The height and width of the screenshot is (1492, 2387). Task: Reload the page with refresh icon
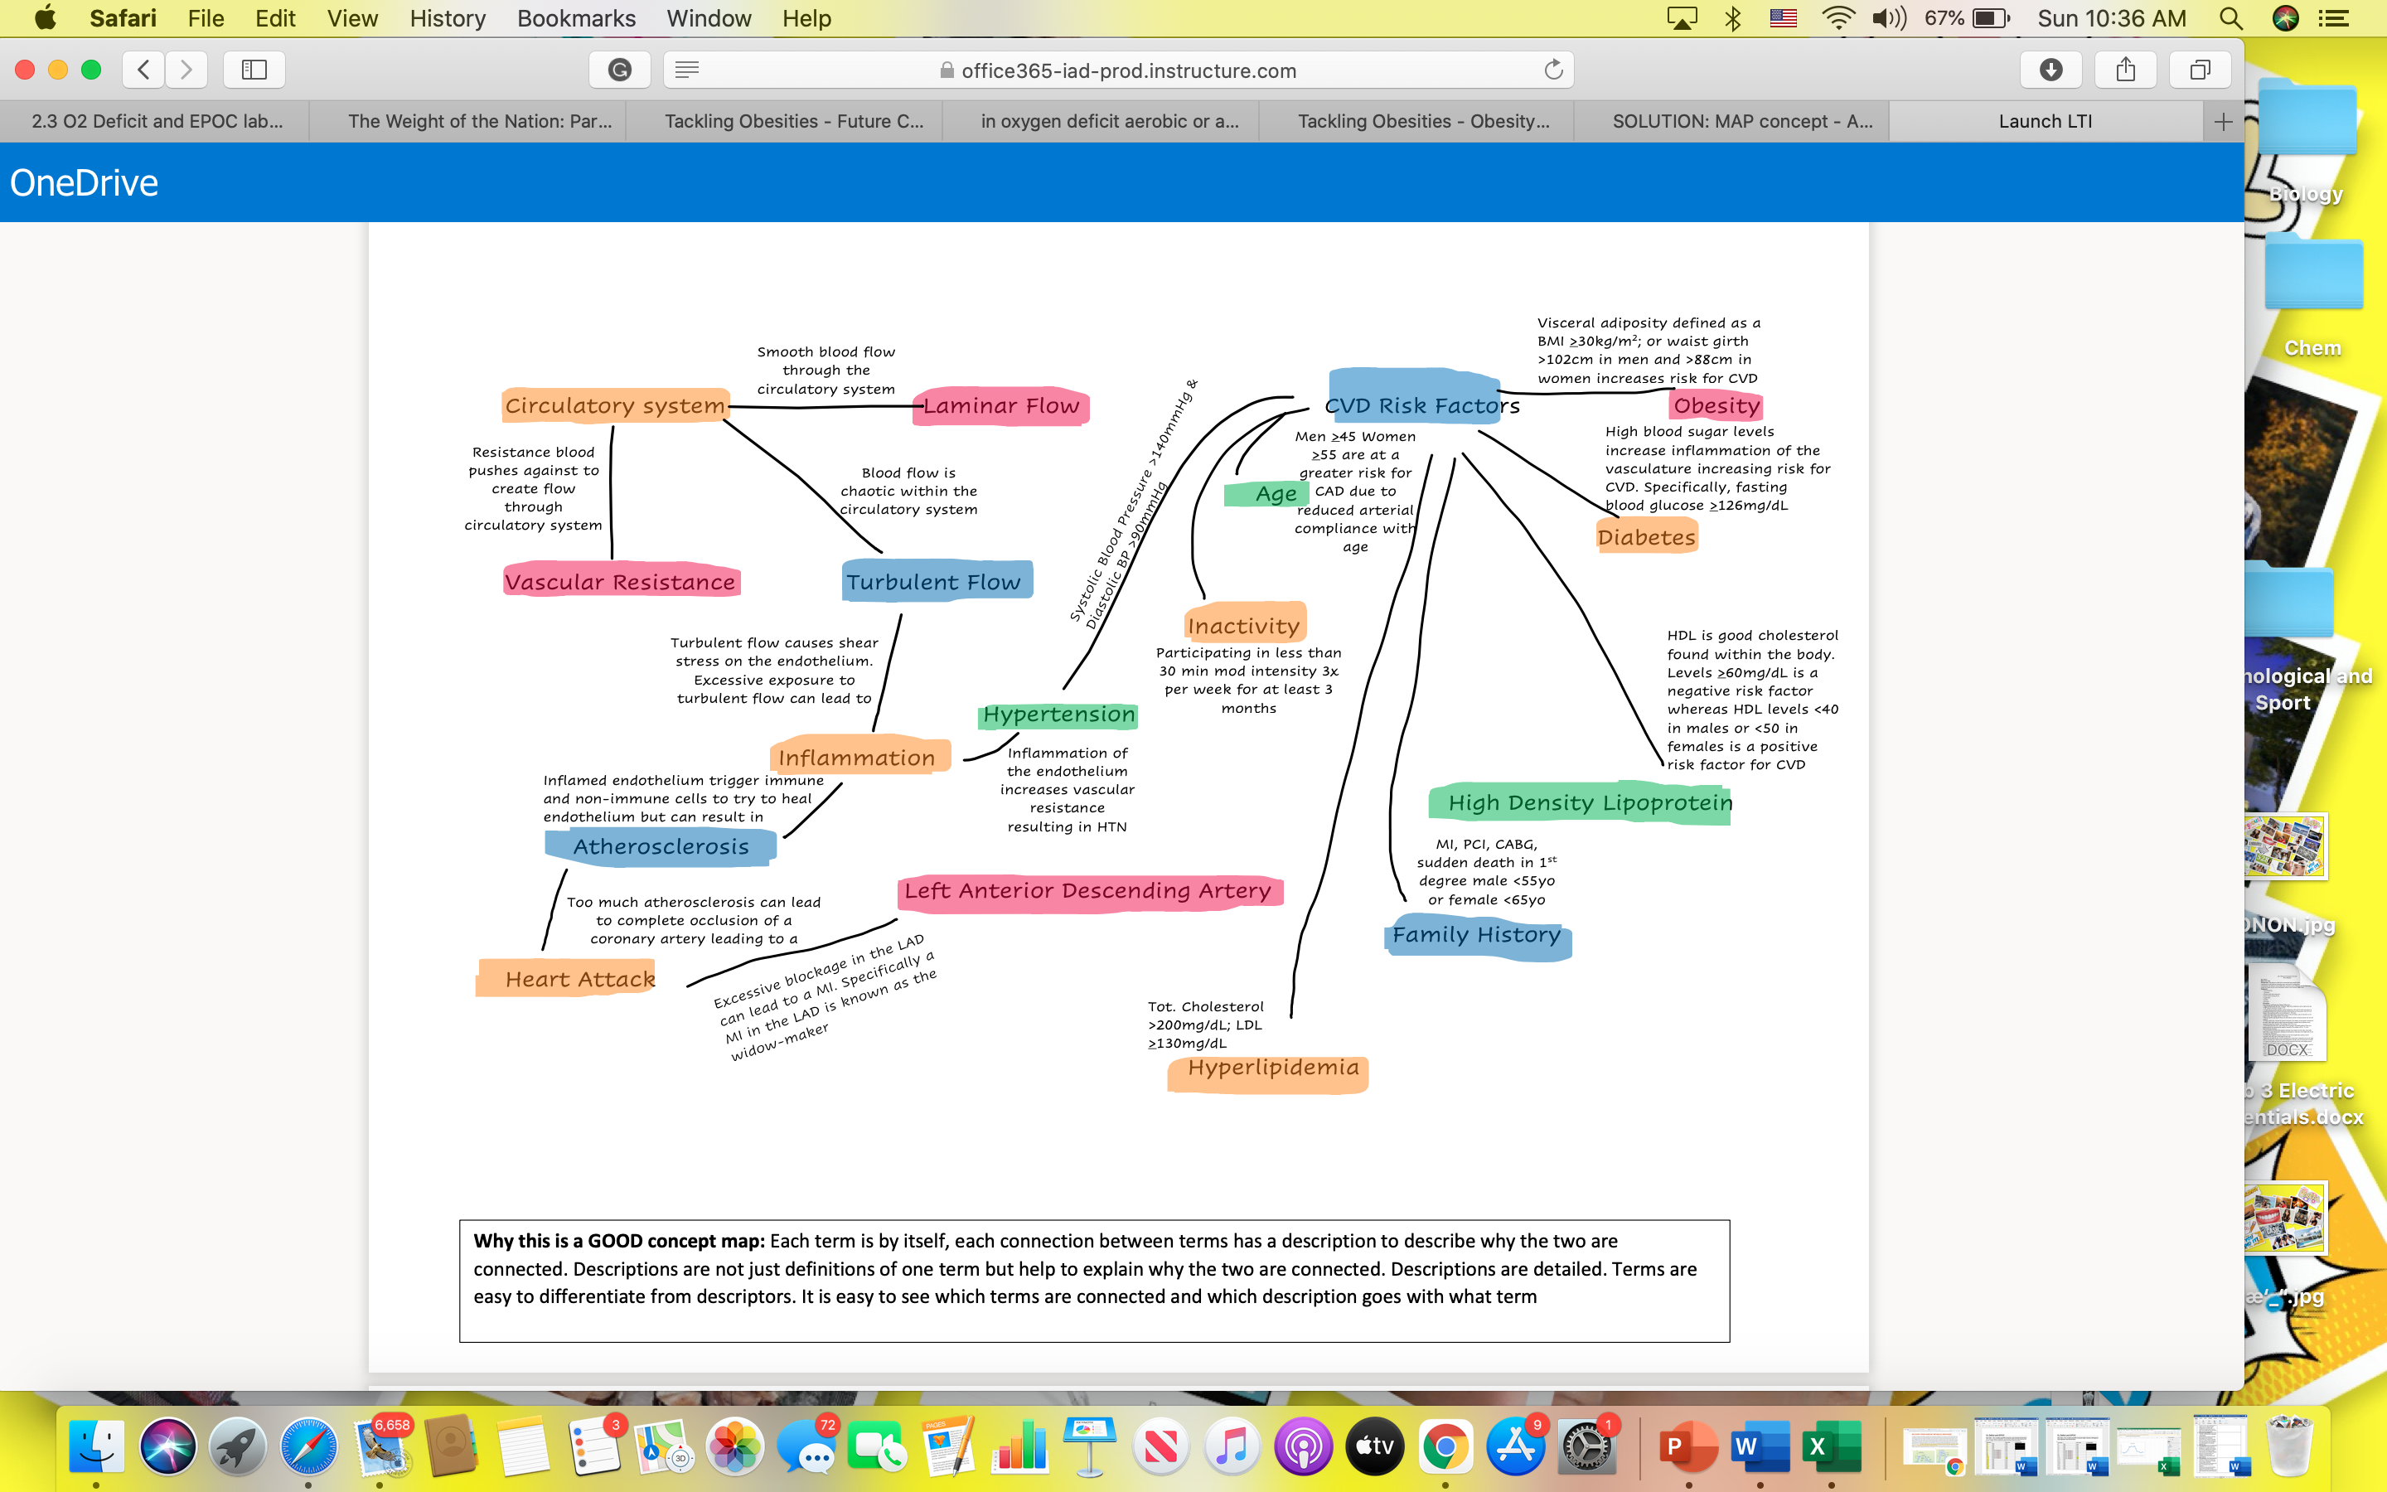click(x=1553, y=69)
